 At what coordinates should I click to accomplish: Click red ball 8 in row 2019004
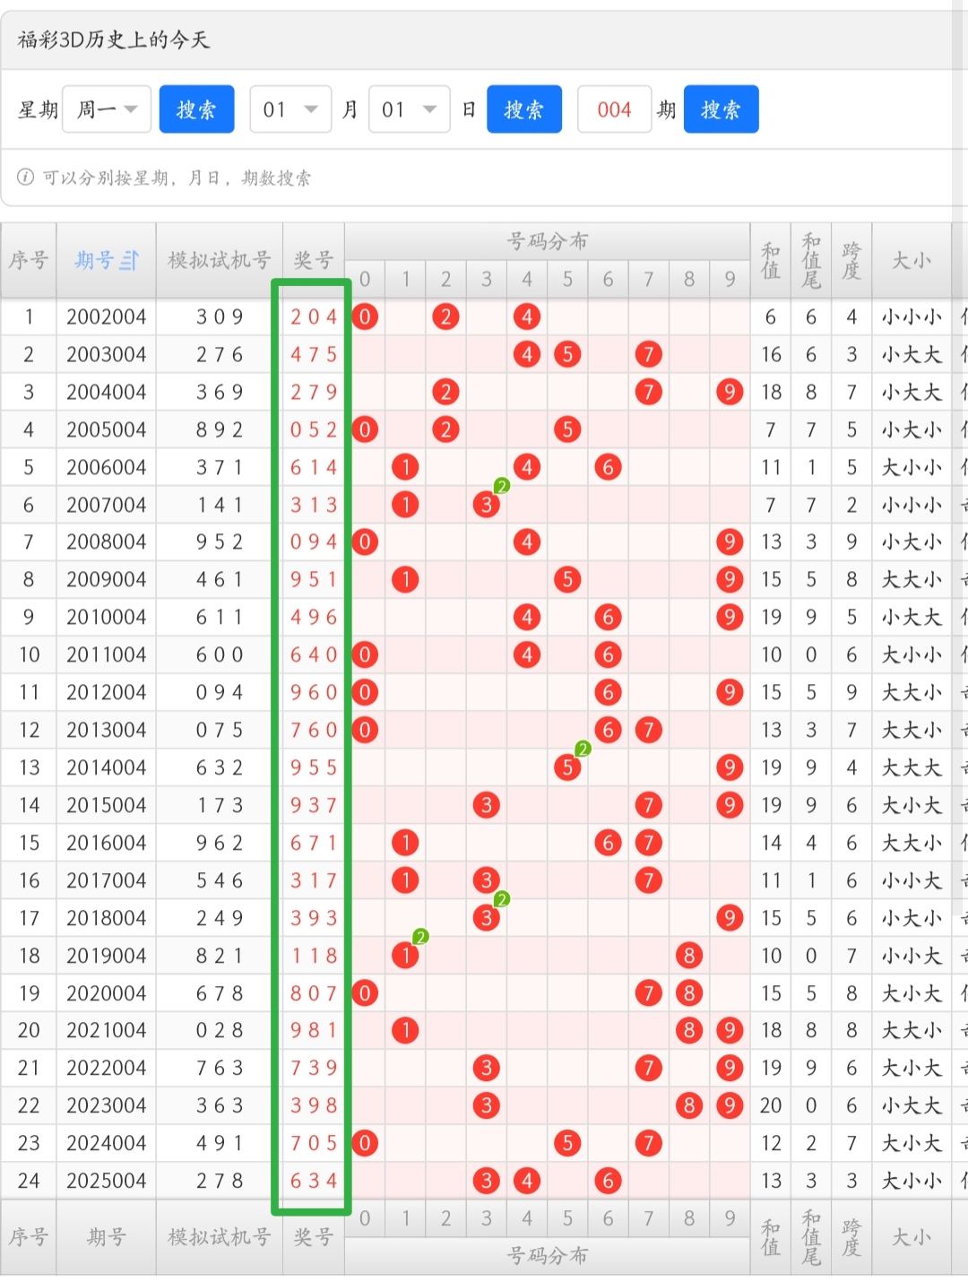click(689, 956)
